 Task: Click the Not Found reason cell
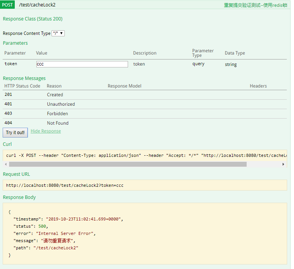pos(58,123)
